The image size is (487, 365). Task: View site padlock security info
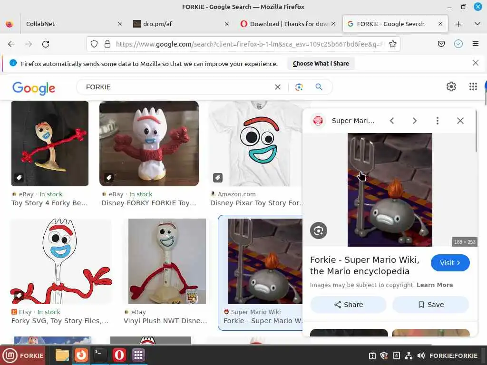(107, 44)
